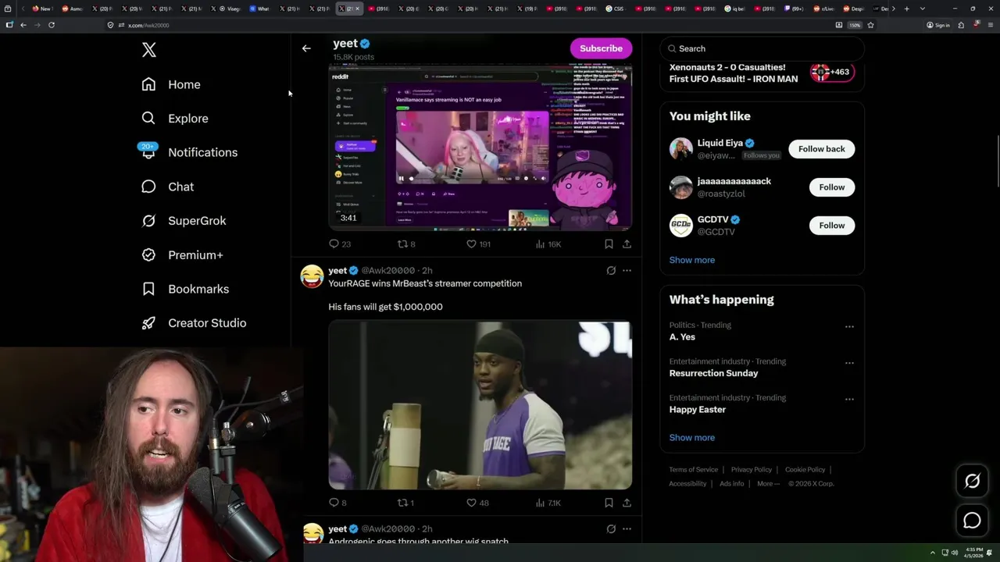
Task: Reply to the post with 8 comments
Action: (x=337, y=503)
